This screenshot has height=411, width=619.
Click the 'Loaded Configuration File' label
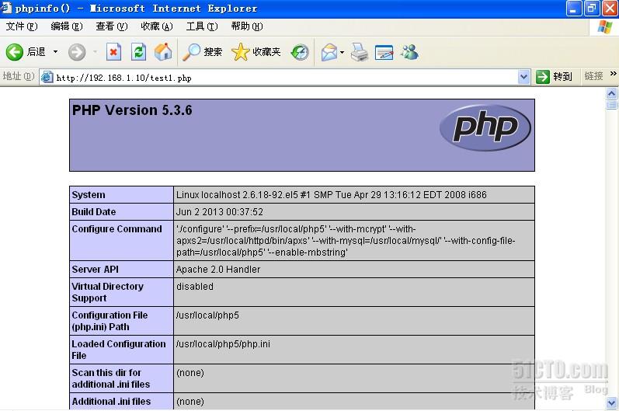(118, 350)
